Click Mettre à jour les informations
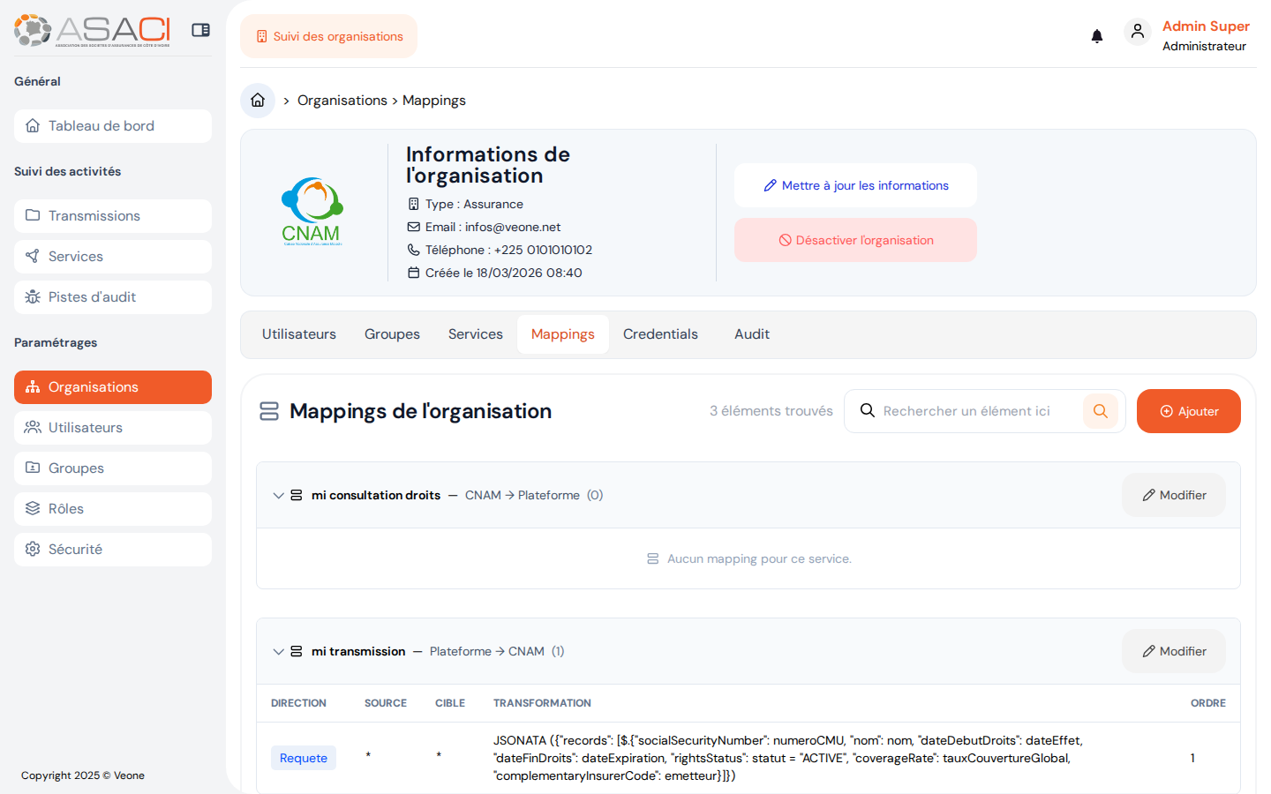 (x=855, y=185)
